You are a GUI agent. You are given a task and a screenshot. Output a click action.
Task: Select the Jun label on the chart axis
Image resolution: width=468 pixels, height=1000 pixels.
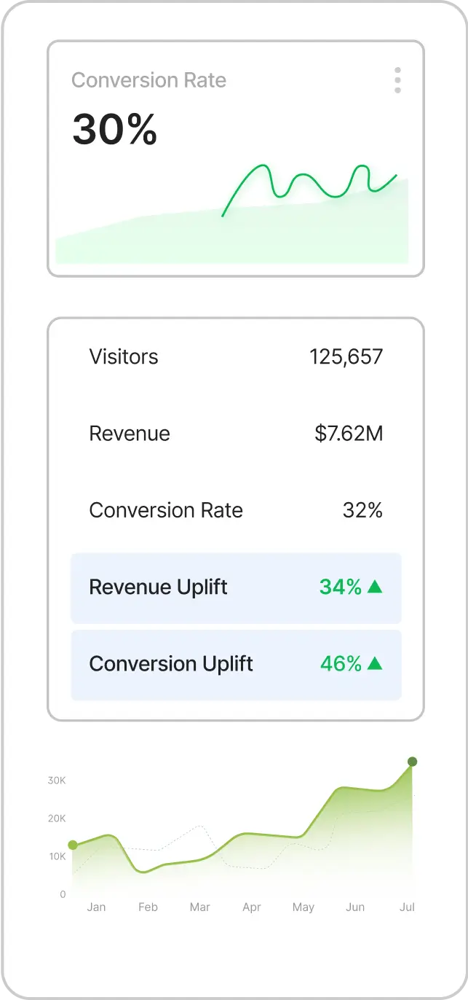click(355, 907)
